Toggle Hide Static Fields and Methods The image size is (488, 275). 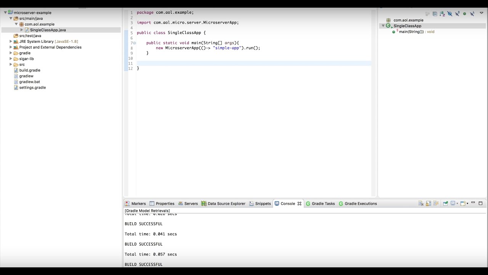click(457, 14)
